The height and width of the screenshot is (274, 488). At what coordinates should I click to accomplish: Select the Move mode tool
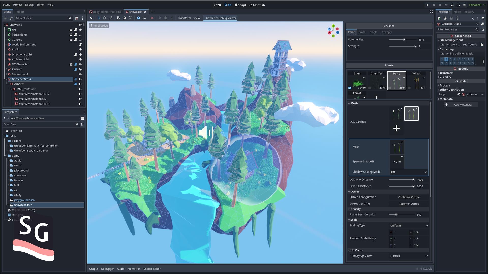(x=99, y=18)
